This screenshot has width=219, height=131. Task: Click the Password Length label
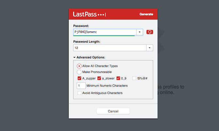pyautogui.click(x=87, y=42)
